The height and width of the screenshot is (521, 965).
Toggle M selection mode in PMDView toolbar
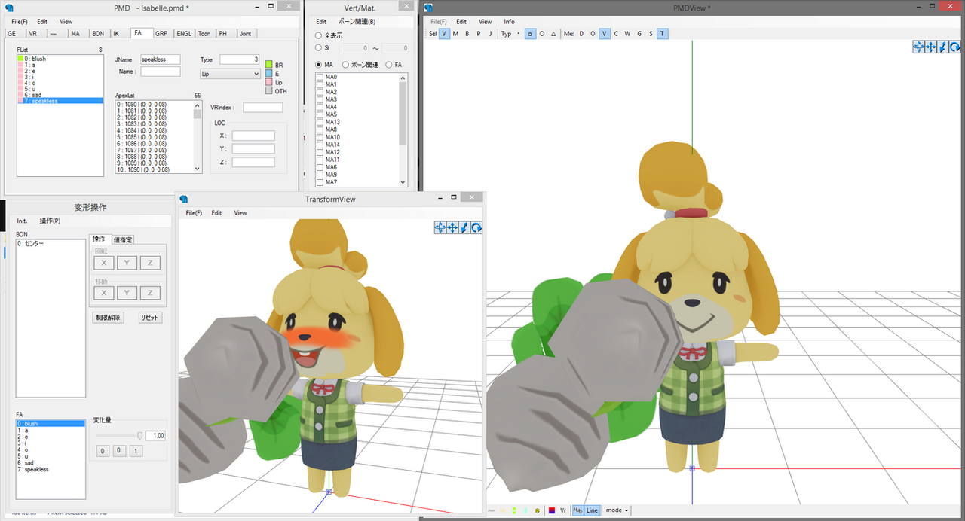coord(455,34)
